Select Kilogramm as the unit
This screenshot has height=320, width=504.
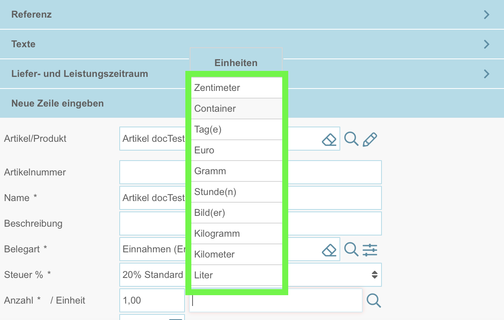236,233
